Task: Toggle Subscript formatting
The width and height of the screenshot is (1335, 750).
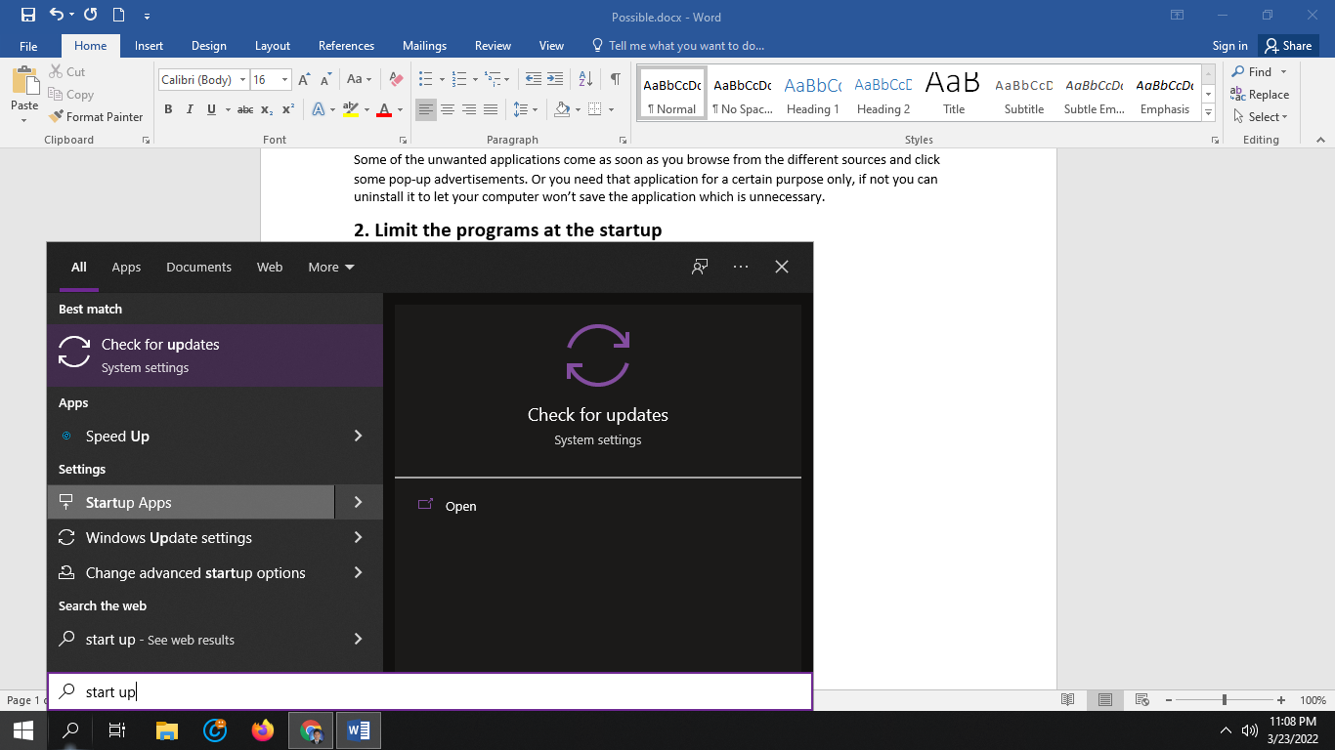Action: click(269, 109)
